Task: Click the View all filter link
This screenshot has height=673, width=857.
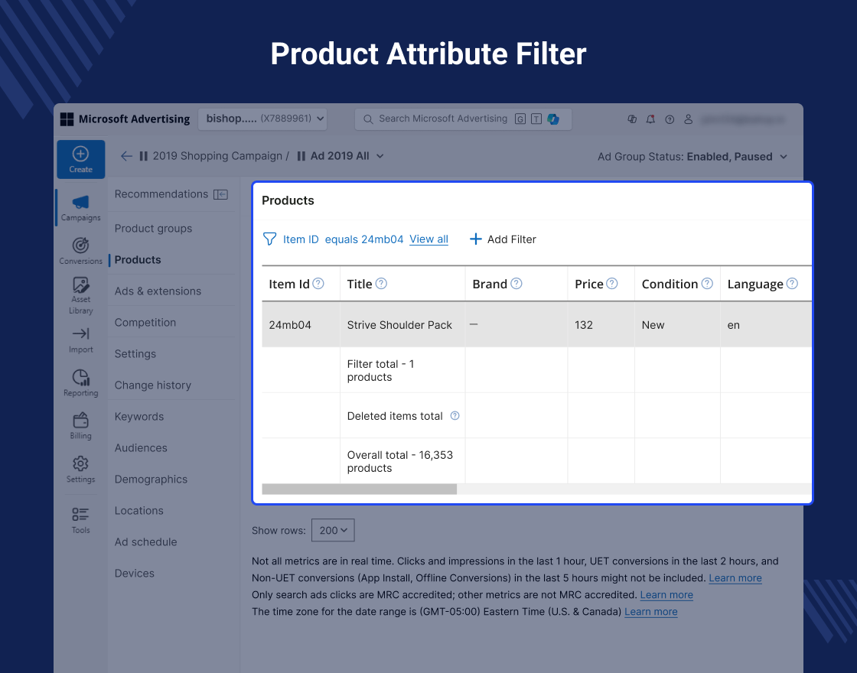Action: click(x=428, y=239)
